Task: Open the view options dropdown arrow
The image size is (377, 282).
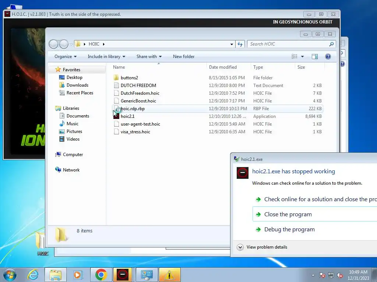Action: 303,57
